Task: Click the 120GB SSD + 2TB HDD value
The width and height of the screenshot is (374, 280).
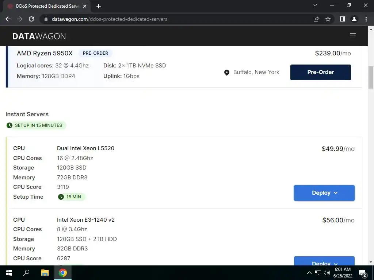Action: click(x=87, y=239)
